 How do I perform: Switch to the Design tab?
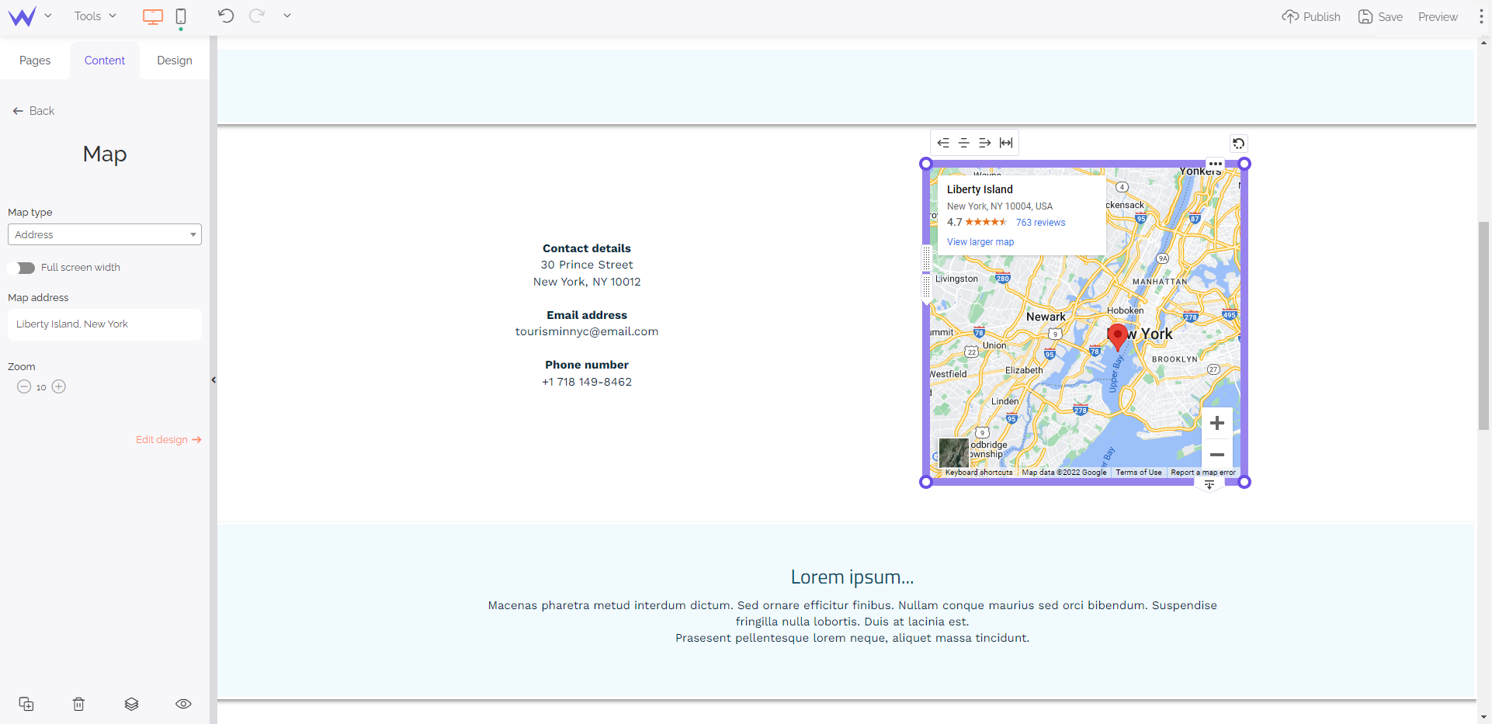pos(175,61)
